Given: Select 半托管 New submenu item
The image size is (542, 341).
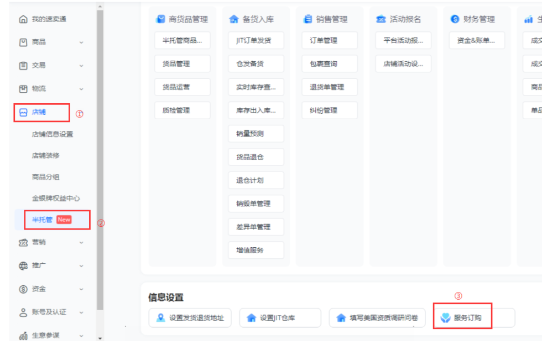Looking at the screenshot, I should click(52, 220).
